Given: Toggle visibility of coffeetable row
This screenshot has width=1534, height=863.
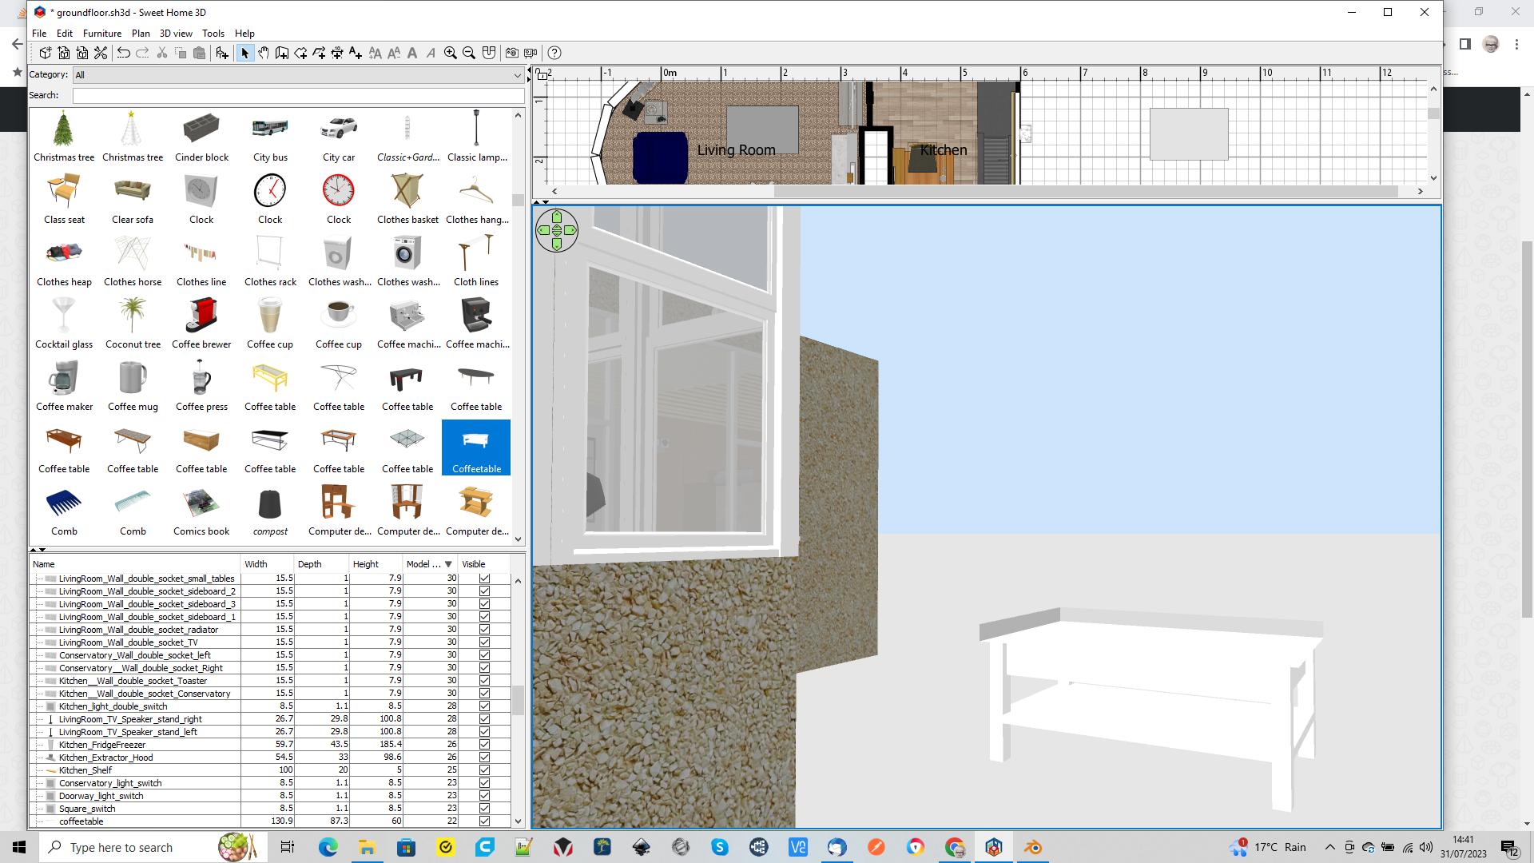Looking at the screenshot, I should 484,821.
